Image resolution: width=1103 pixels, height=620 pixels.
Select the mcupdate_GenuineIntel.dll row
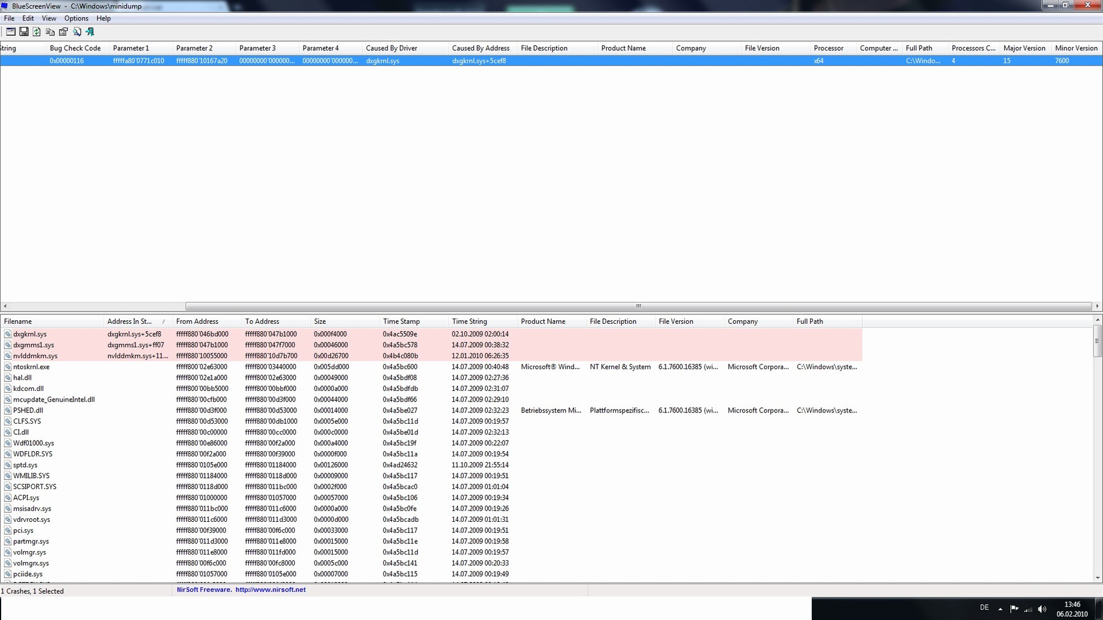click(431, 400)
